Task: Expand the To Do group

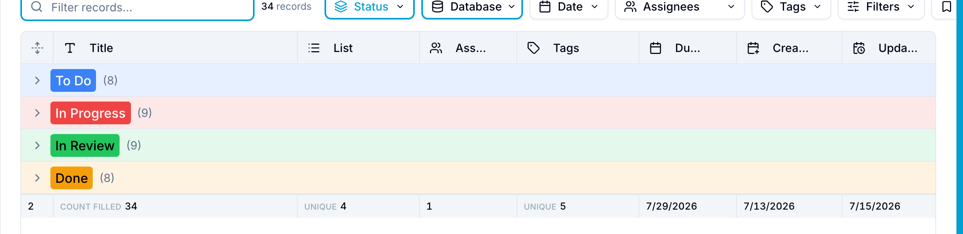Action: click(x=37, y=80)
